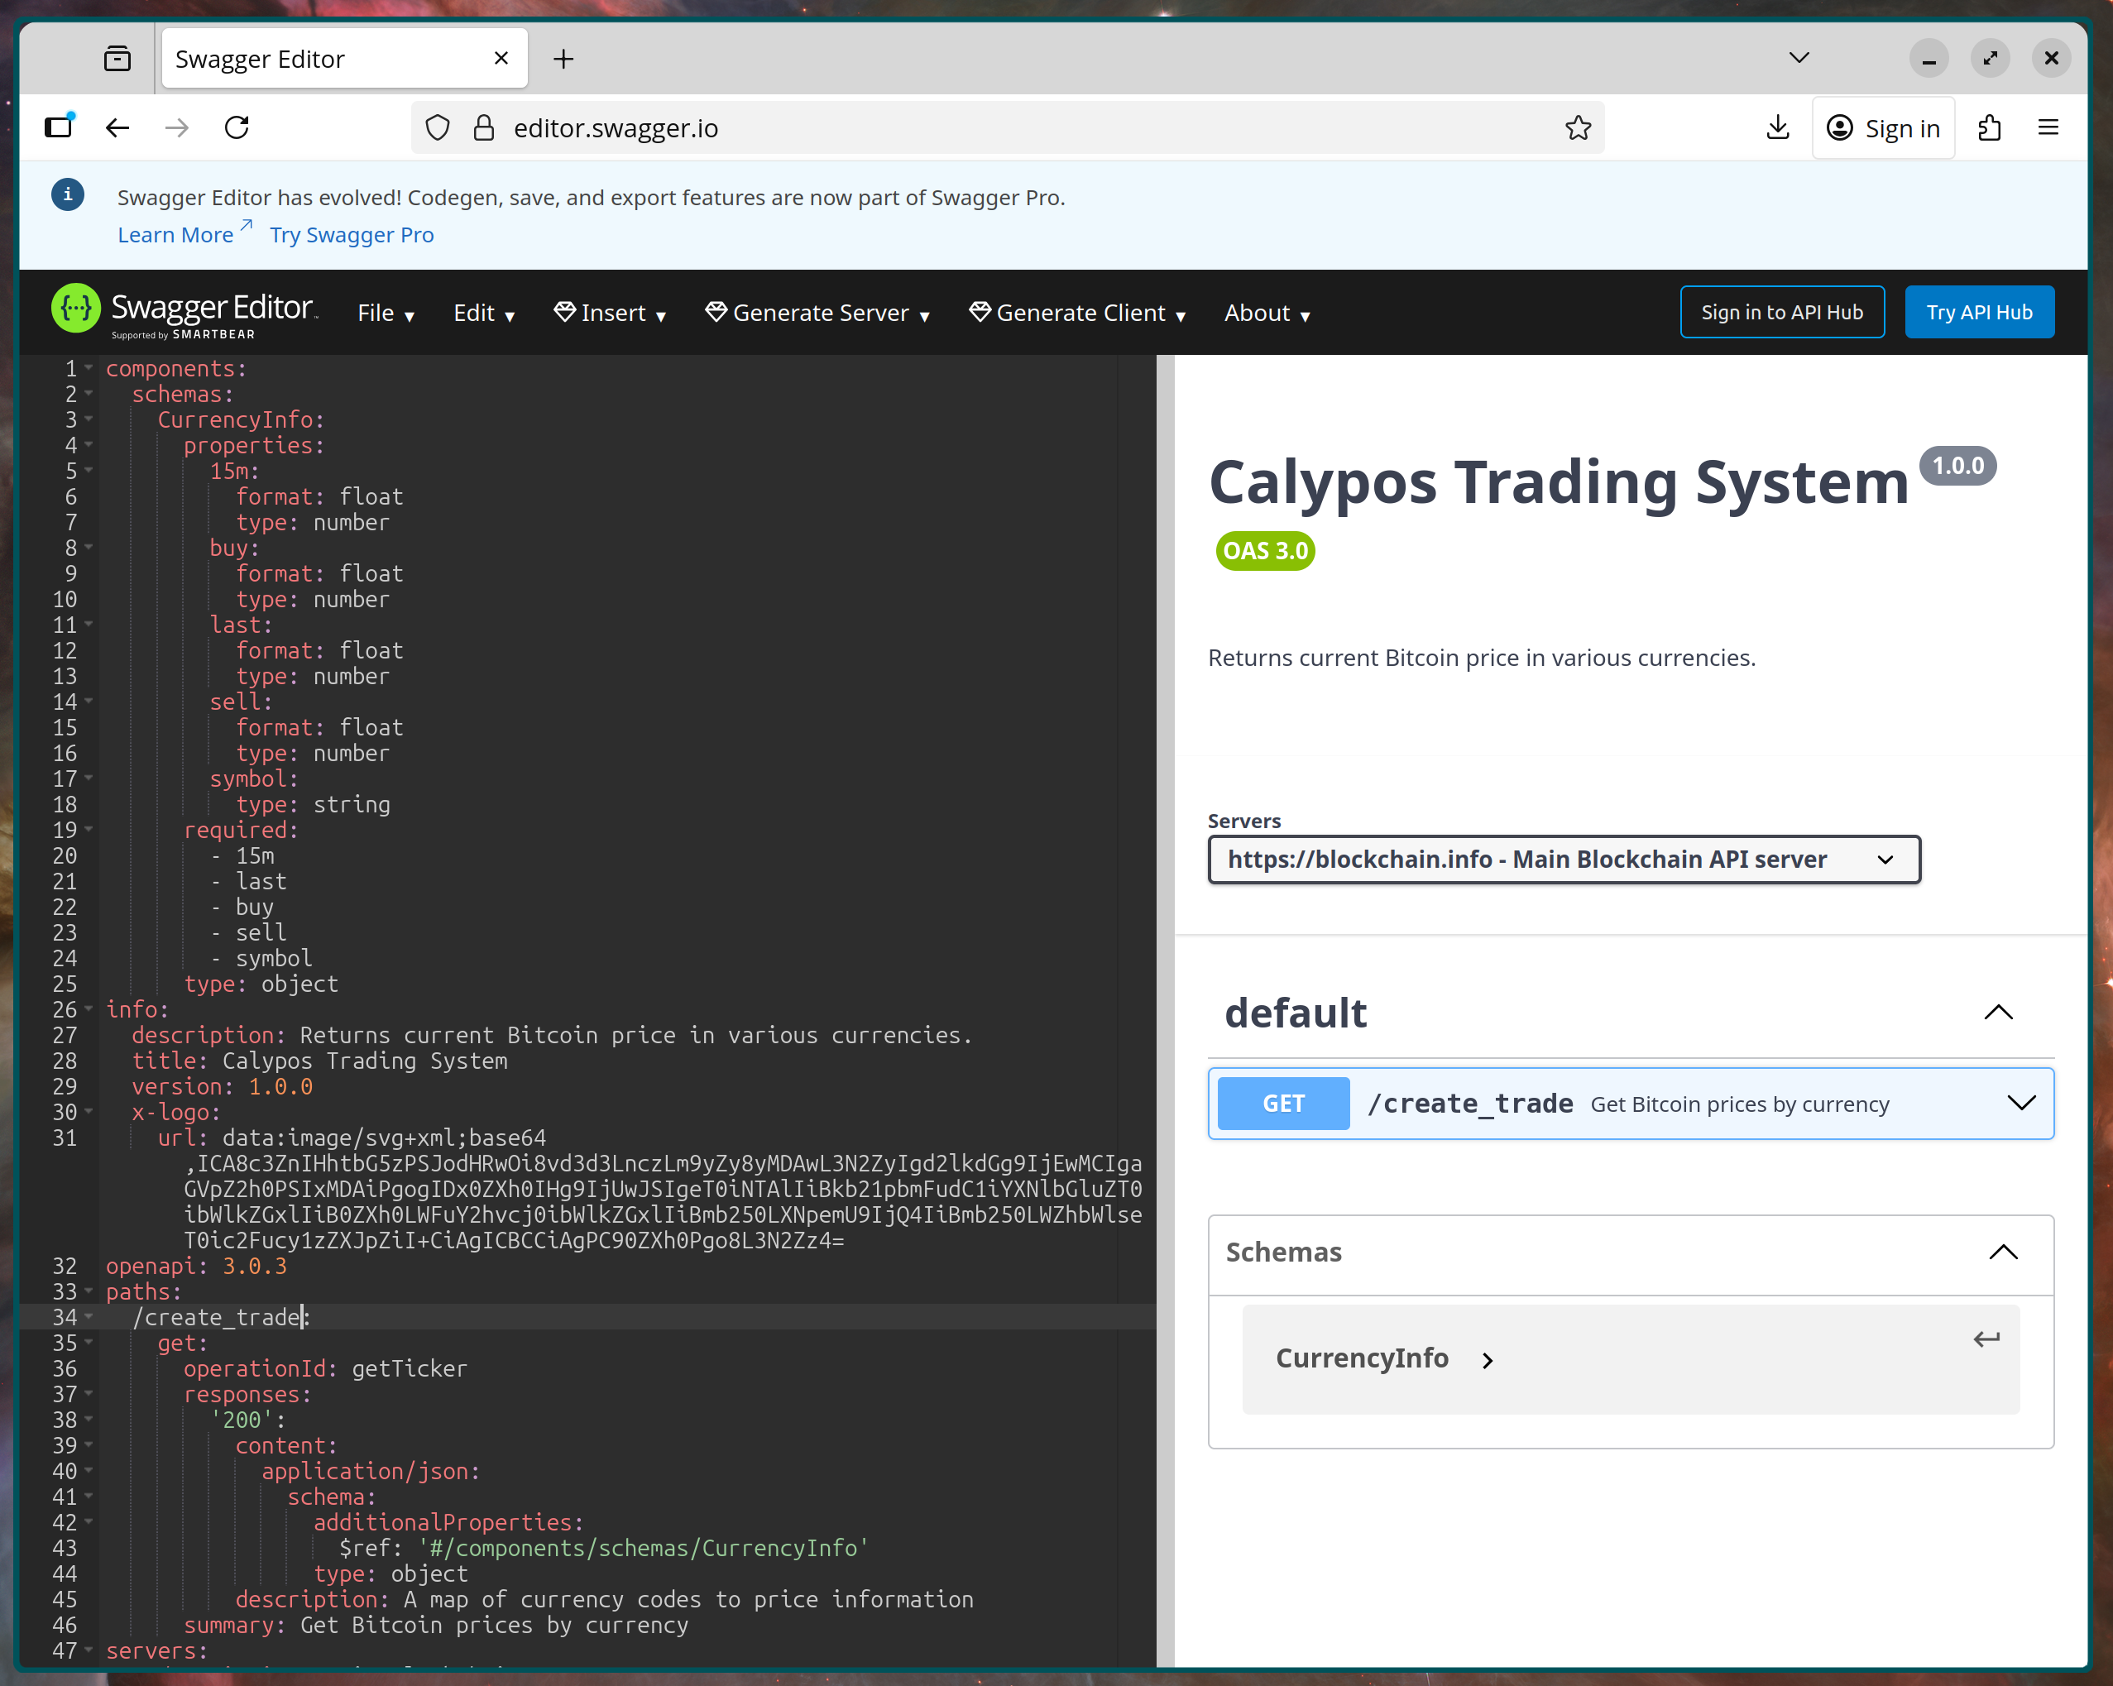The height and width of the screenshot is (1686, 2113).
Task: Click the browser extensions puzzle icon
Action: pos(1990,127)
